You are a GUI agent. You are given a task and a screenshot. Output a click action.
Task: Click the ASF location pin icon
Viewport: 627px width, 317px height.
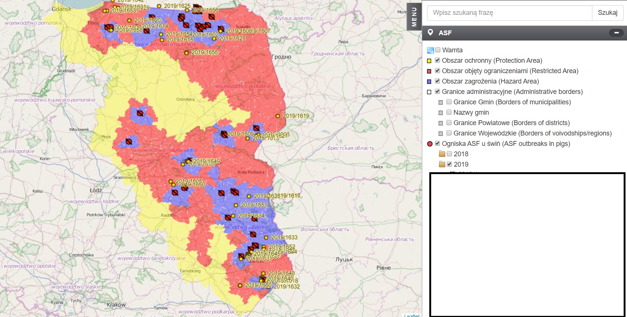(430, 33)
